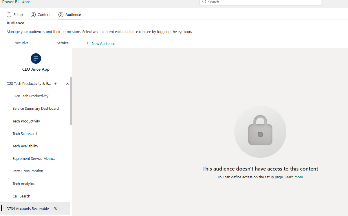Select Tech Productivity in the list

pos(26,121)
